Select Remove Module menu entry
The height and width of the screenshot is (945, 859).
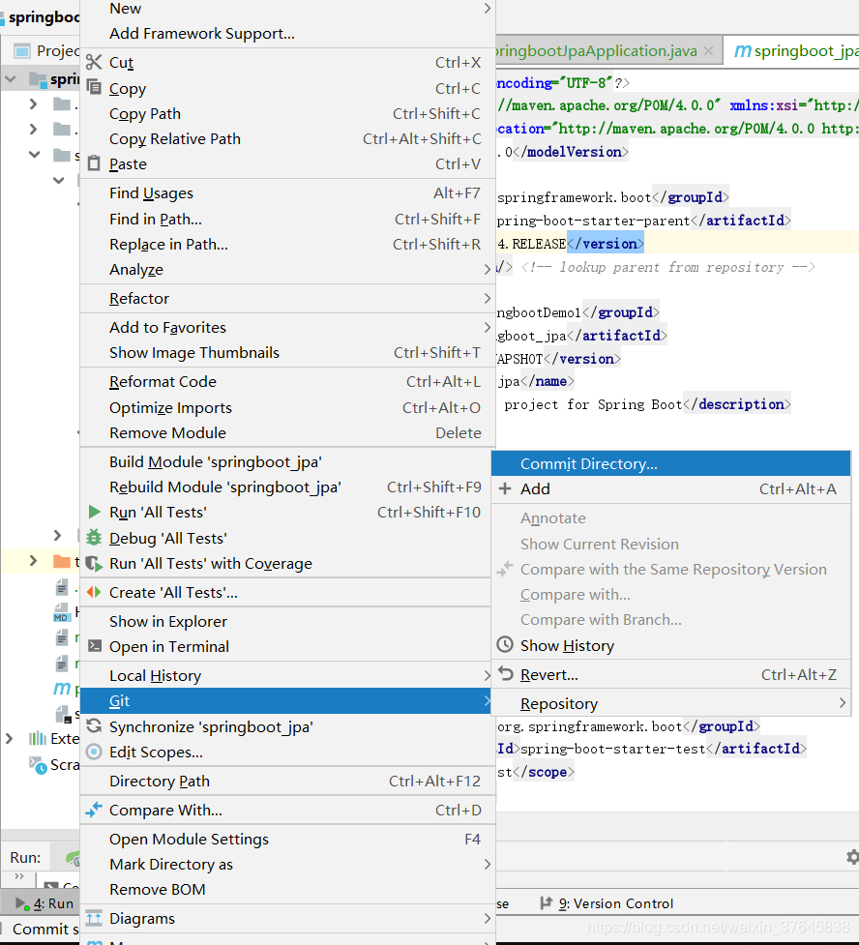287,432
